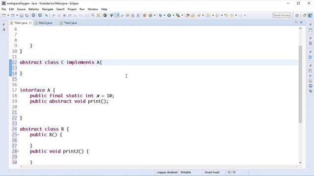
Task: Click the Open Task icon
Action: point(193,15)
